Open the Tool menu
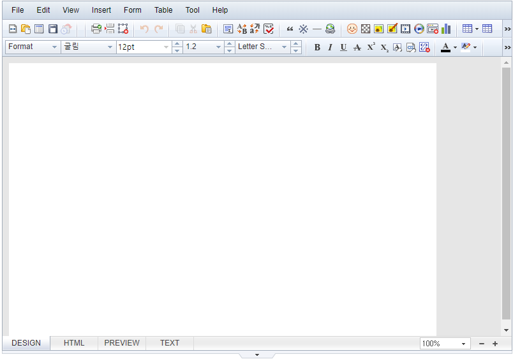Screen dimensions: 513x359 (x=193, y=10)
